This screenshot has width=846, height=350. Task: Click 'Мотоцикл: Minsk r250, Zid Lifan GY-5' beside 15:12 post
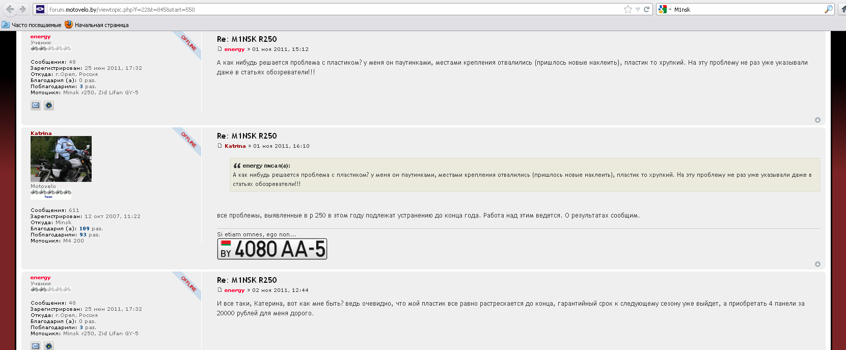(x=85, y=93)
